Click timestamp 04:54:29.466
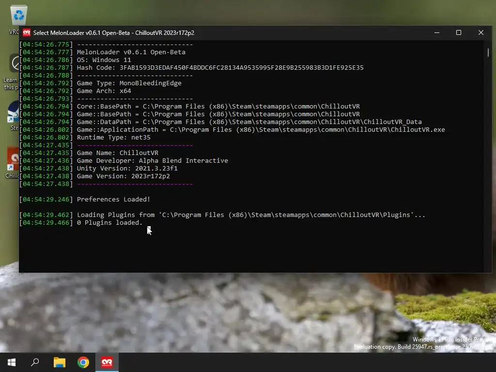 46,223
